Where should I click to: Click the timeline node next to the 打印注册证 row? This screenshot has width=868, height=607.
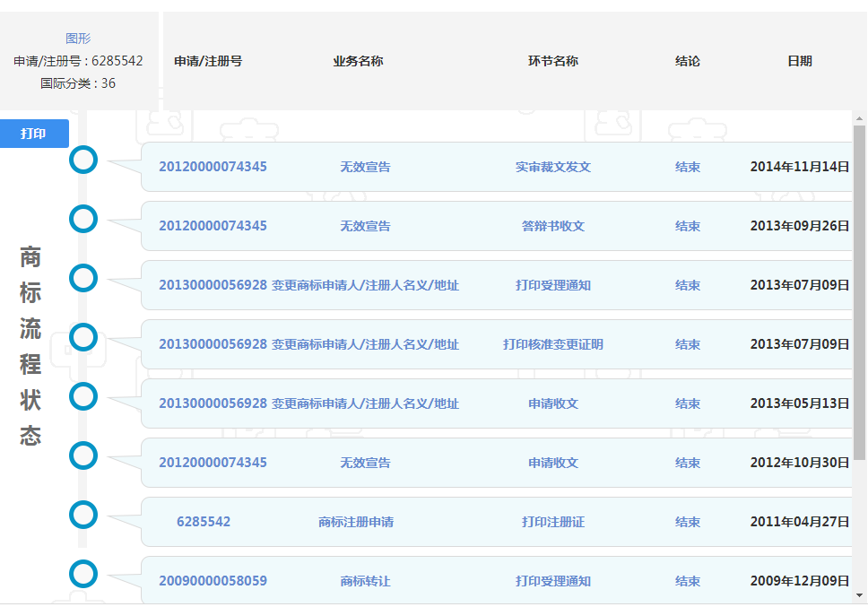(82, 514)
